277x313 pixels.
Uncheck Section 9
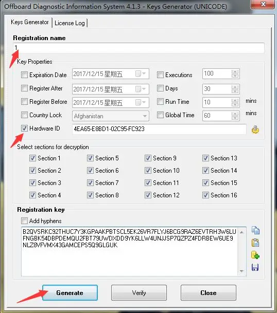[148, 158]
